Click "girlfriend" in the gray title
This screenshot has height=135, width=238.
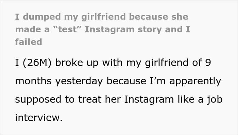tap(103, 17)
